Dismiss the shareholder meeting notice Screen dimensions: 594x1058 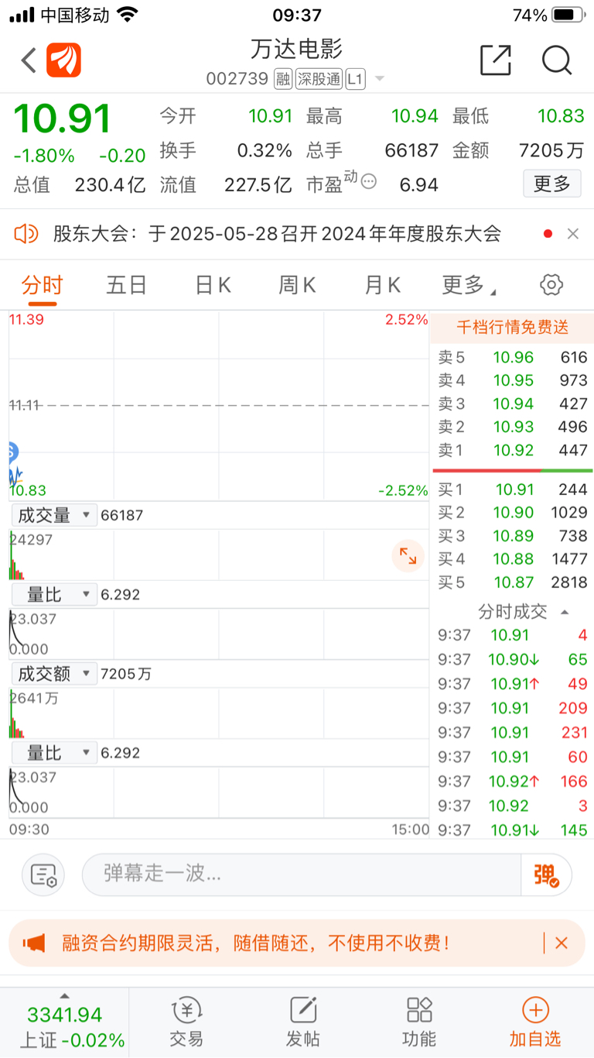[x=573, y=233]
